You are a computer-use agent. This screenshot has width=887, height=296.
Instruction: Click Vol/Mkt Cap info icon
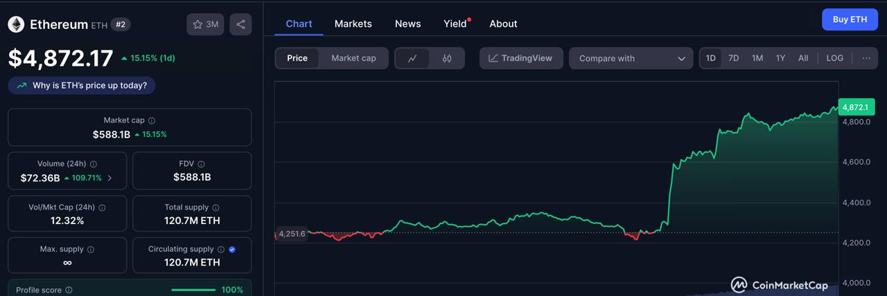[x=102, y=207]
